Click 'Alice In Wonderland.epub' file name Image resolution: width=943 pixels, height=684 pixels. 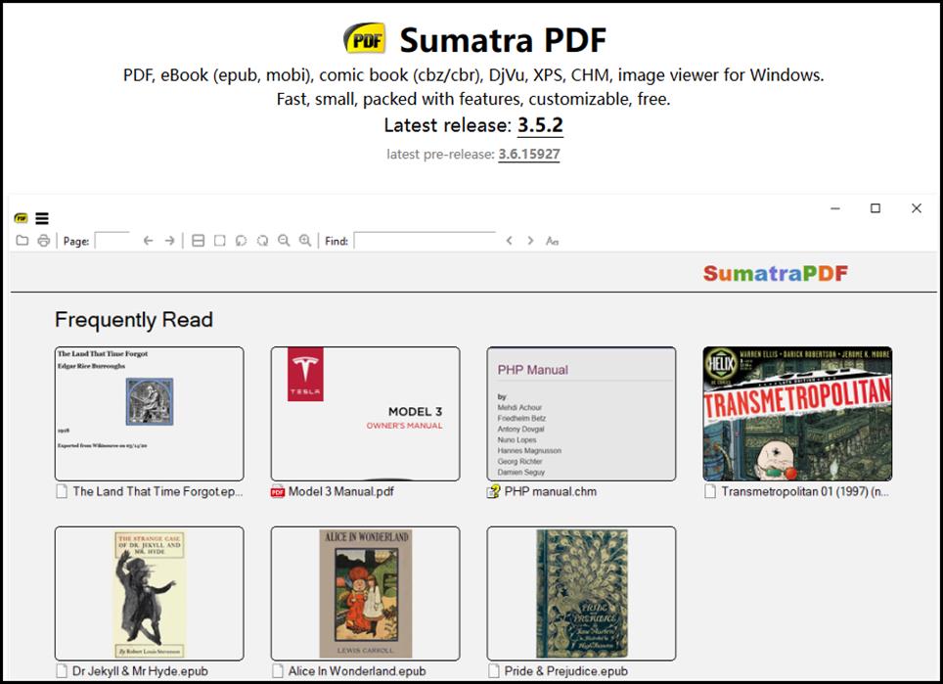(x=357, y=670)
